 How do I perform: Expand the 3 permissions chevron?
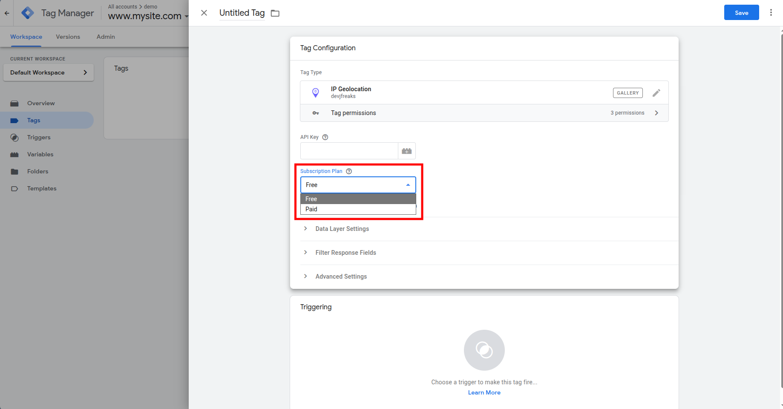(x=656, y=113)
